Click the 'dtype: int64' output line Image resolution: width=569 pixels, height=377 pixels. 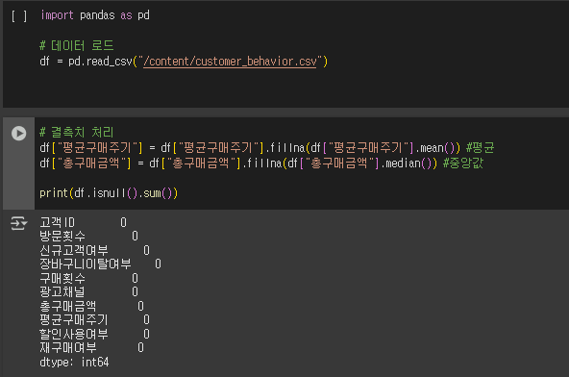point(74,363)
